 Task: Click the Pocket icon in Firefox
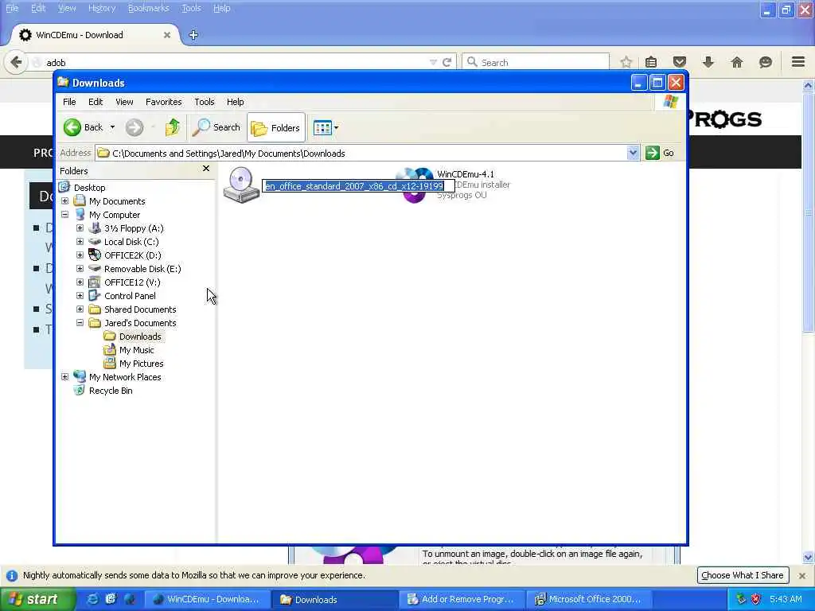click(x=680, y=62)
